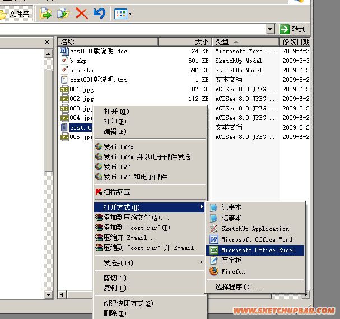Sort by the 大小 column header
The height and width of the screenshot is (319, 340).
pyautogui.click(x=185, y=41)
